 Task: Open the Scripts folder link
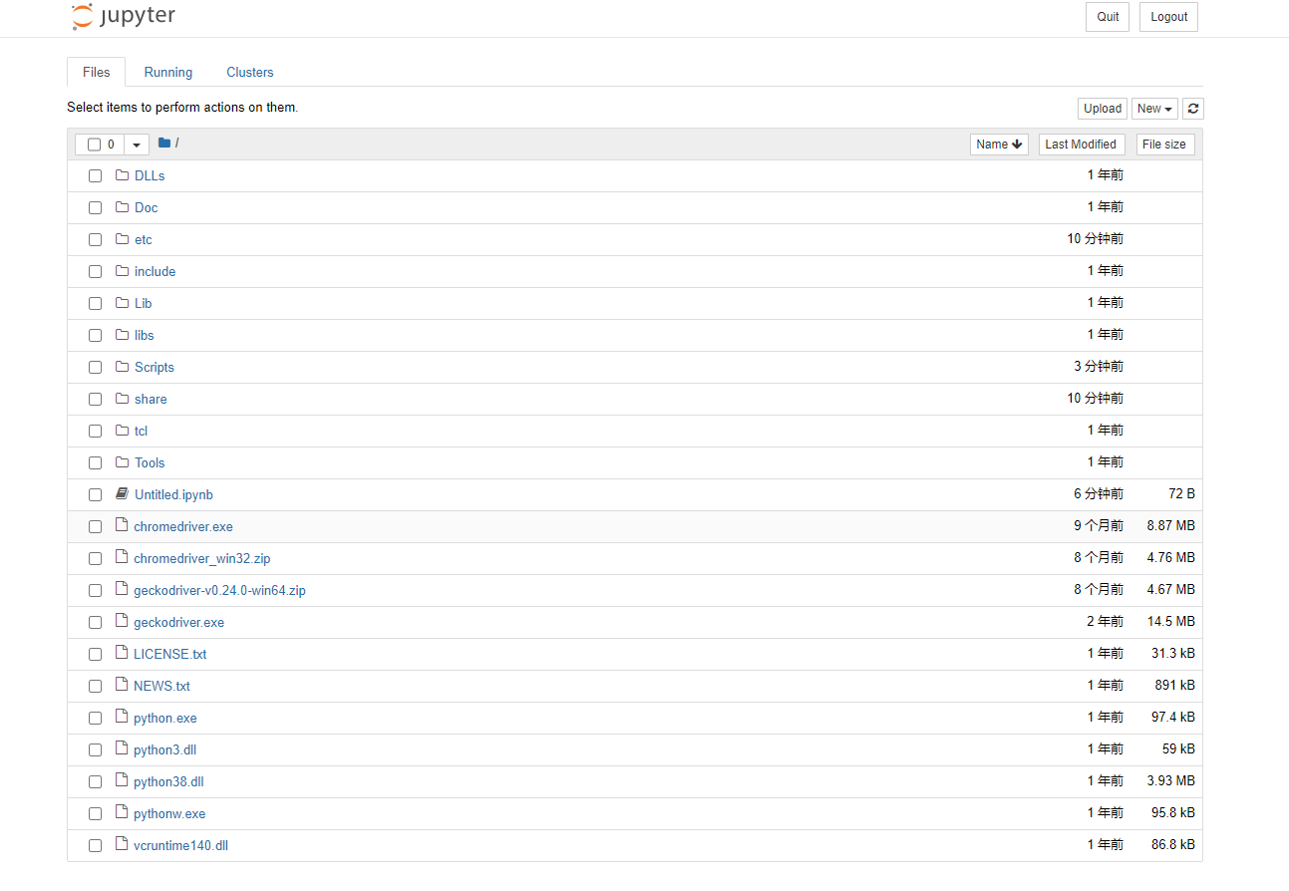[155, 367]
